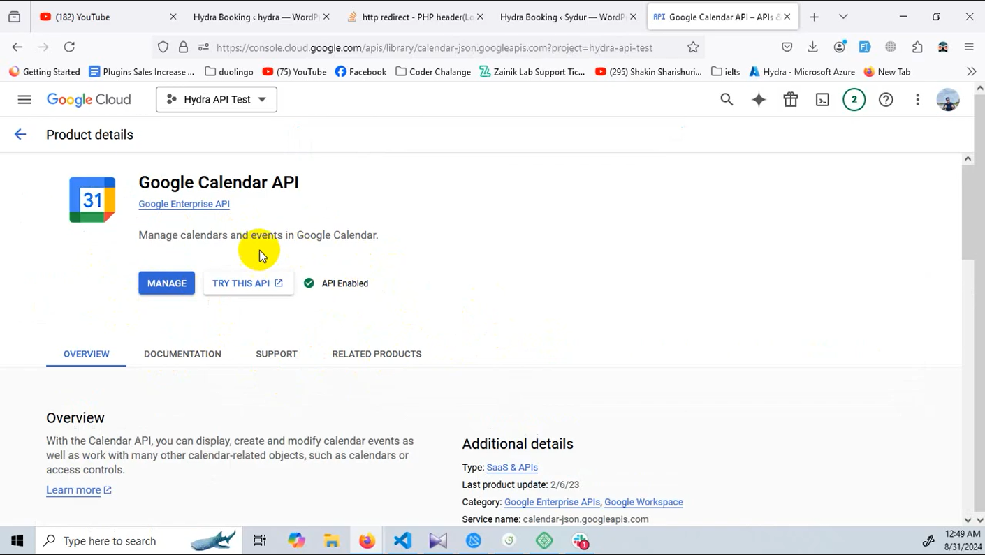Screen dimensions: 985x555
Task: Switch to the SUPPORT tab
Action: click(x=277, y=354)
